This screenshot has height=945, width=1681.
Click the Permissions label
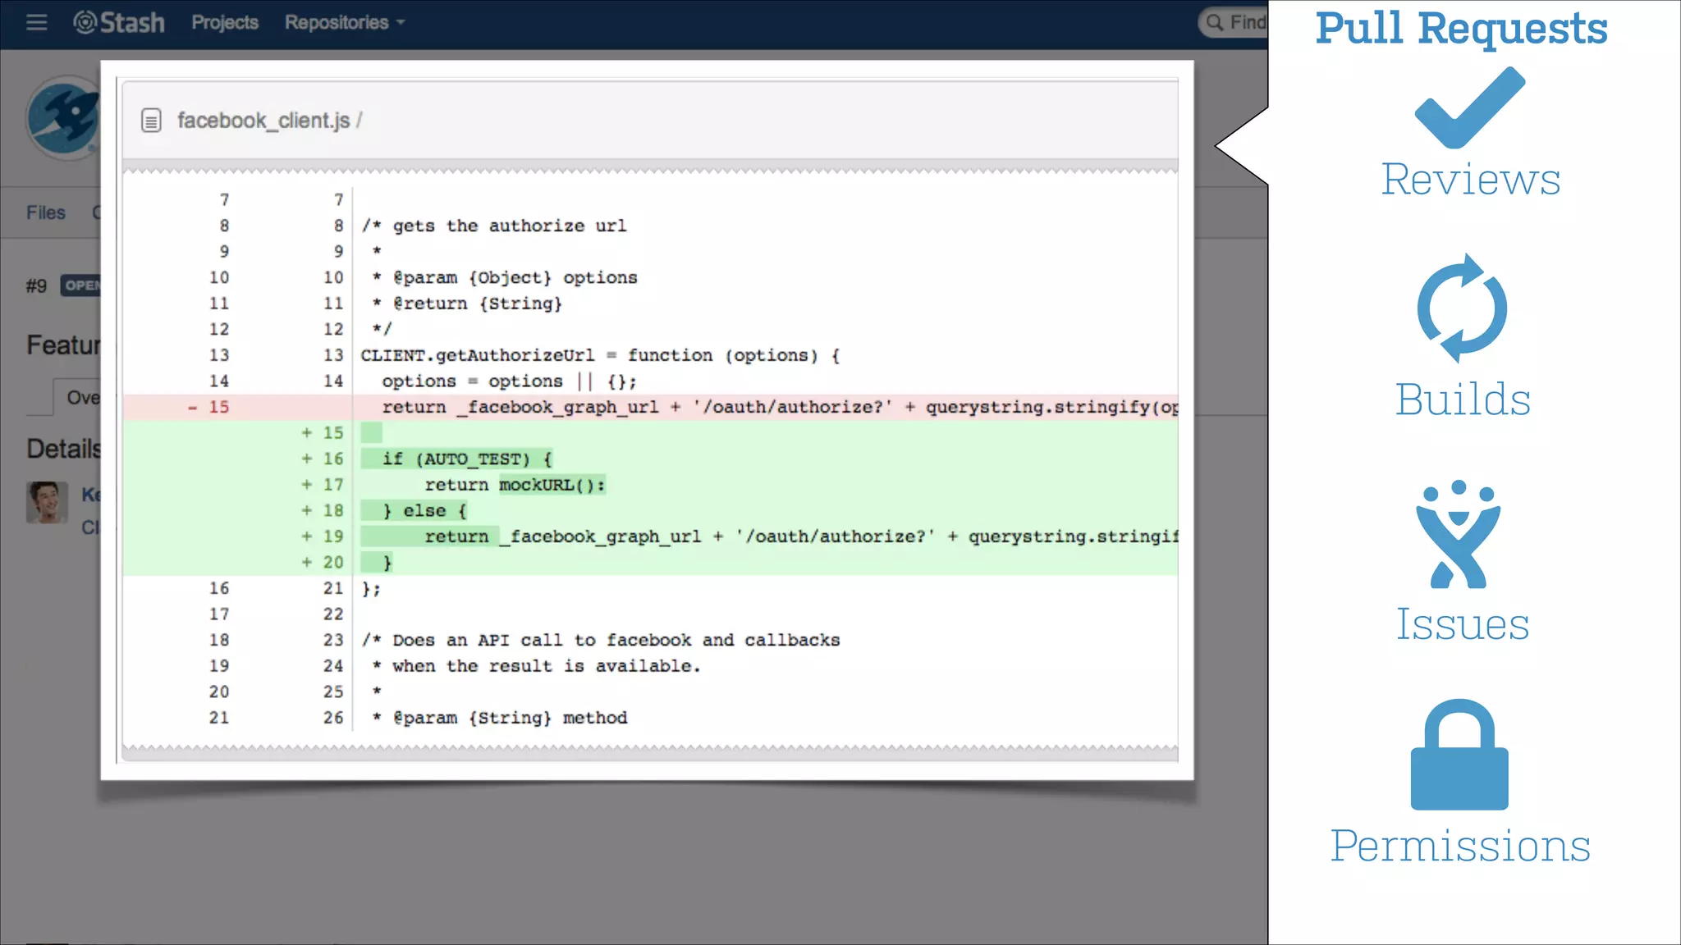click(1460, 846)
